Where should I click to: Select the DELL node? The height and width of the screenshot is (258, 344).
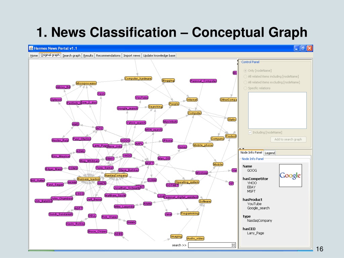pos(92,216)
